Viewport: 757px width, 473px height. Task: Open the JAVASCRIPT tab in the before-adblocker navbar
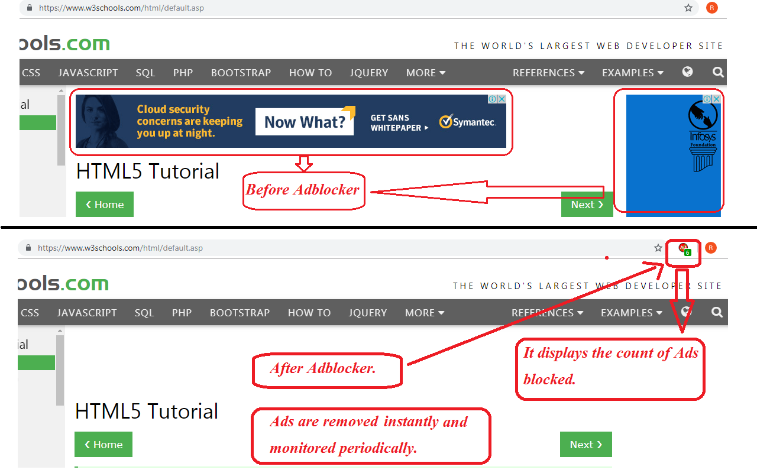click(88, 73)
